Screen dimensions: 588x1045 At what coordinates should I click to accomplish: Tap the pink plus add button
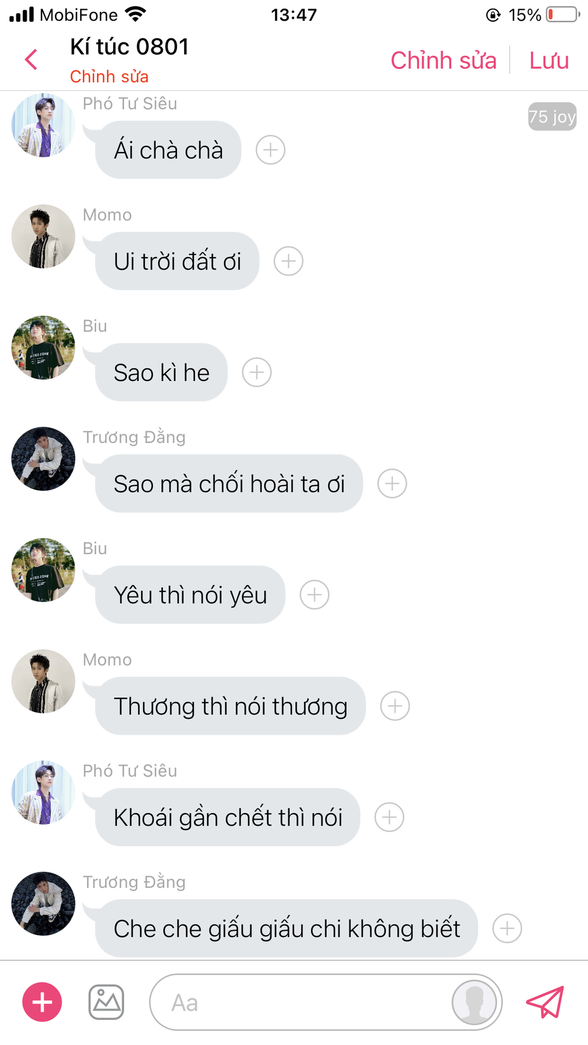click(x=42, y=1002)
